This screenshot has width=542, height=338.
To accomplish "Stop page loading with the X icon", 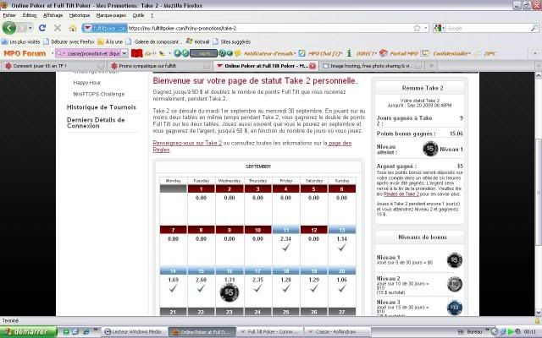I will click(x=58, y=28).
